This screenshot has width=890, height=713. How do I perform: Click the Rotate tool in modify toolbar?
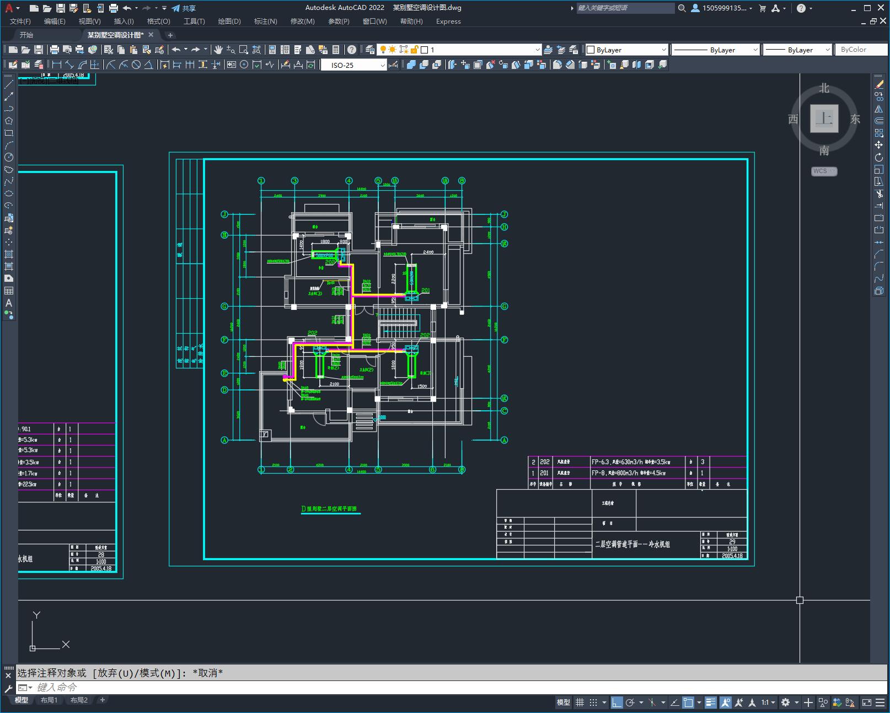click(x=879, y=157)
